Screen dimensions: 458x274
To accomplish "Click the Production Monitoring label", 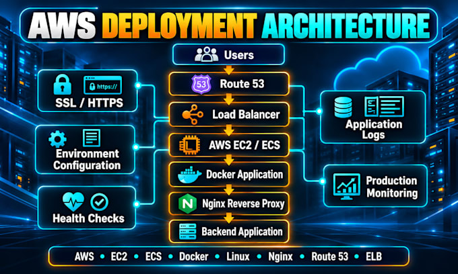I will pyautogui.click(x=392, y=187).
